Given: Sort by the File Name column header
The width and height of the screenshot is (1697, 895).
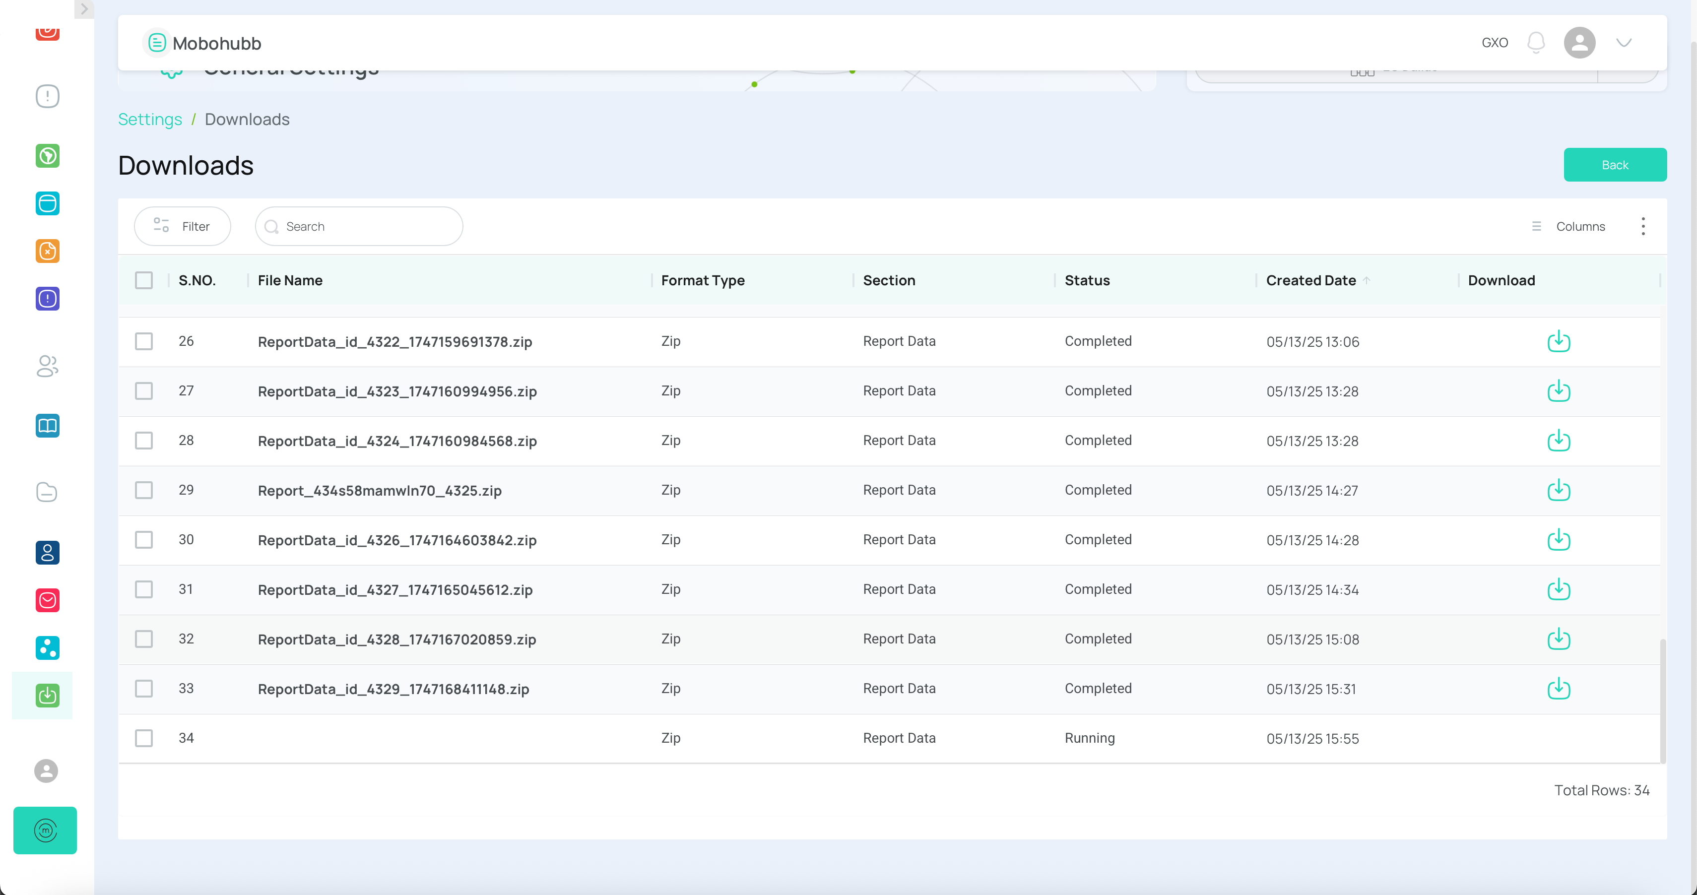Looking at the screenshot, I should [290, 280].
